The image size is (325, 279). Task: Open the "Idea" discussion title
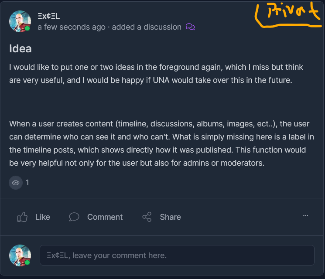21,48
